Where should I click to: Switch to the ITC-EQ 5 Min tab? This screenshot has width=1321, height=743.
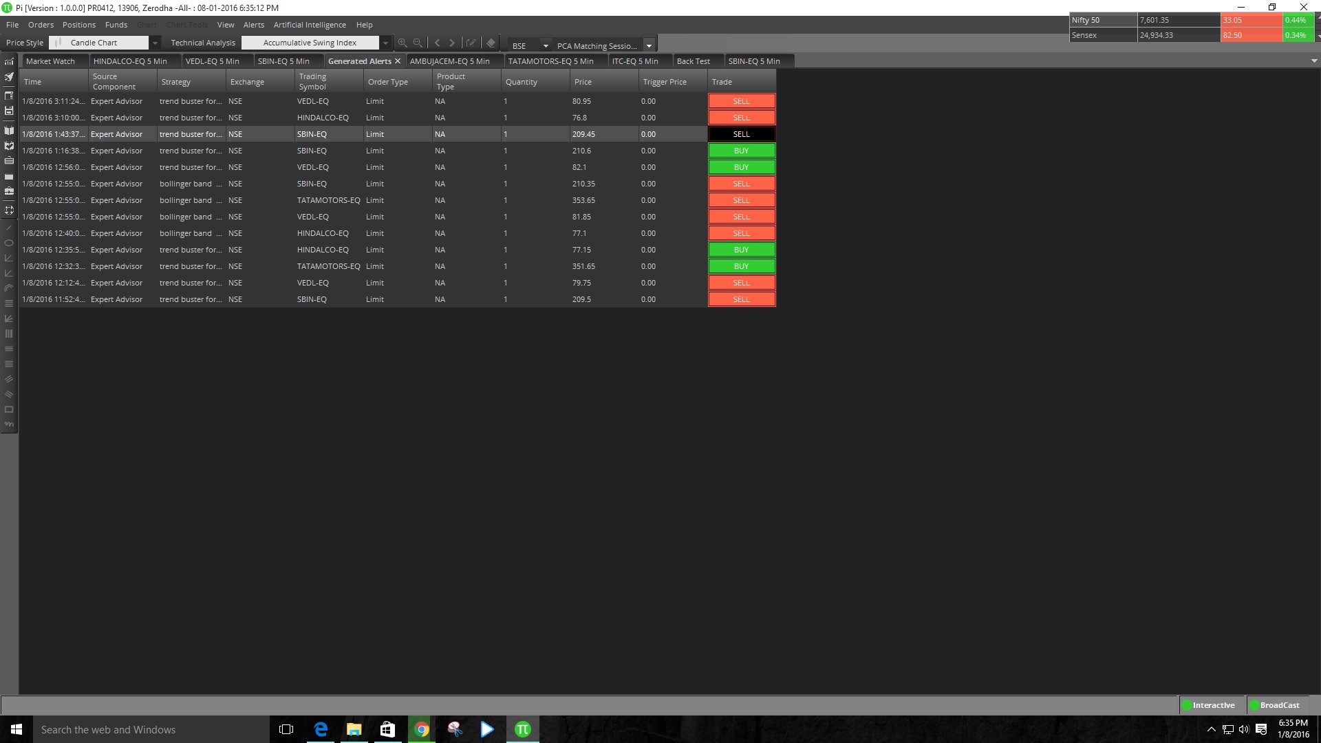(639, 61)
